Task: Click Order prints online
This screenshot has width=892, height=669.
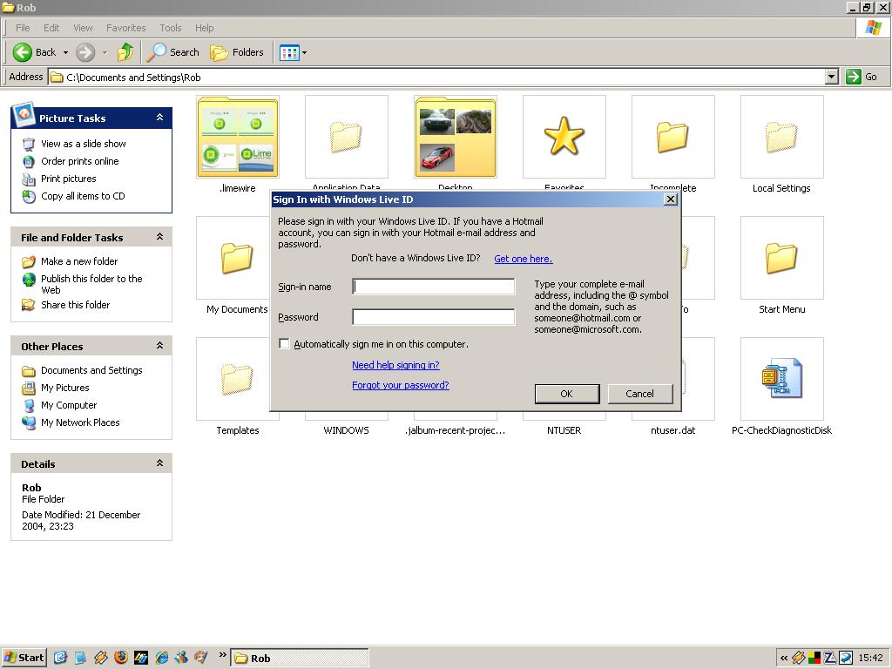Action: tap(79, 161)
